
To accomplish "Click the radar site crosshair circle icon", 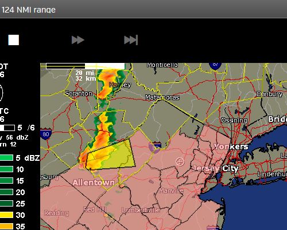I will (180, 162).
